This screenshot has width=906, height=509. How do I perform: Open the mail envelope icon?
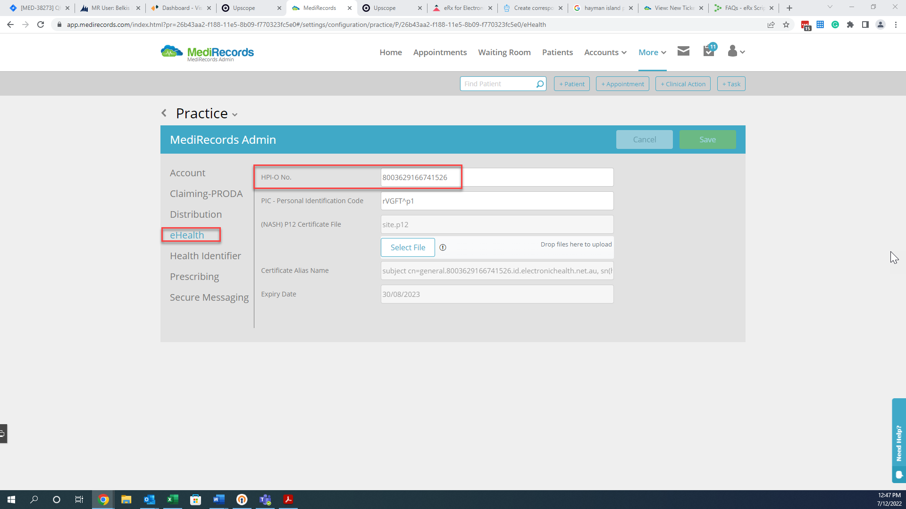click(x=683, y=51)
